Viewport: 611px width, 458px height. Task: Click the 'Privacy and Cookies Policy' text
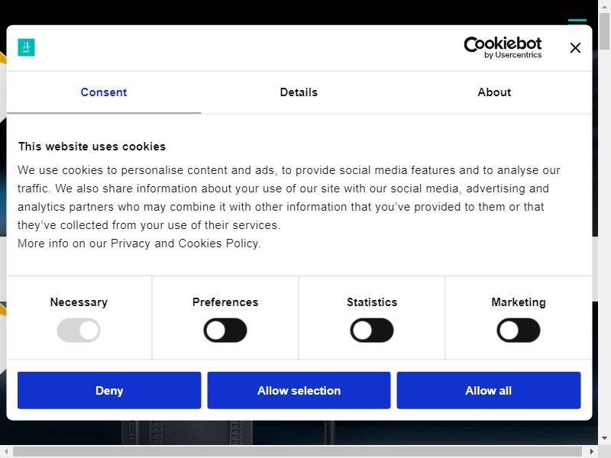pyautogui.click(x=184, y=244)
